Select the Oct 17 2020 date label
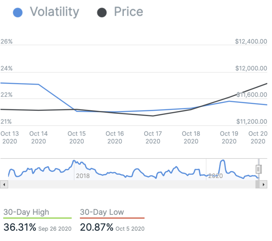 coord(153,137)
